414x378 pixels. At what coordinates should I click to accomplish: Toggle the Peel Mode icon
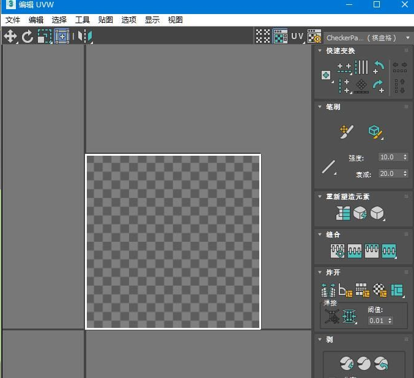[x=364, y=364]
